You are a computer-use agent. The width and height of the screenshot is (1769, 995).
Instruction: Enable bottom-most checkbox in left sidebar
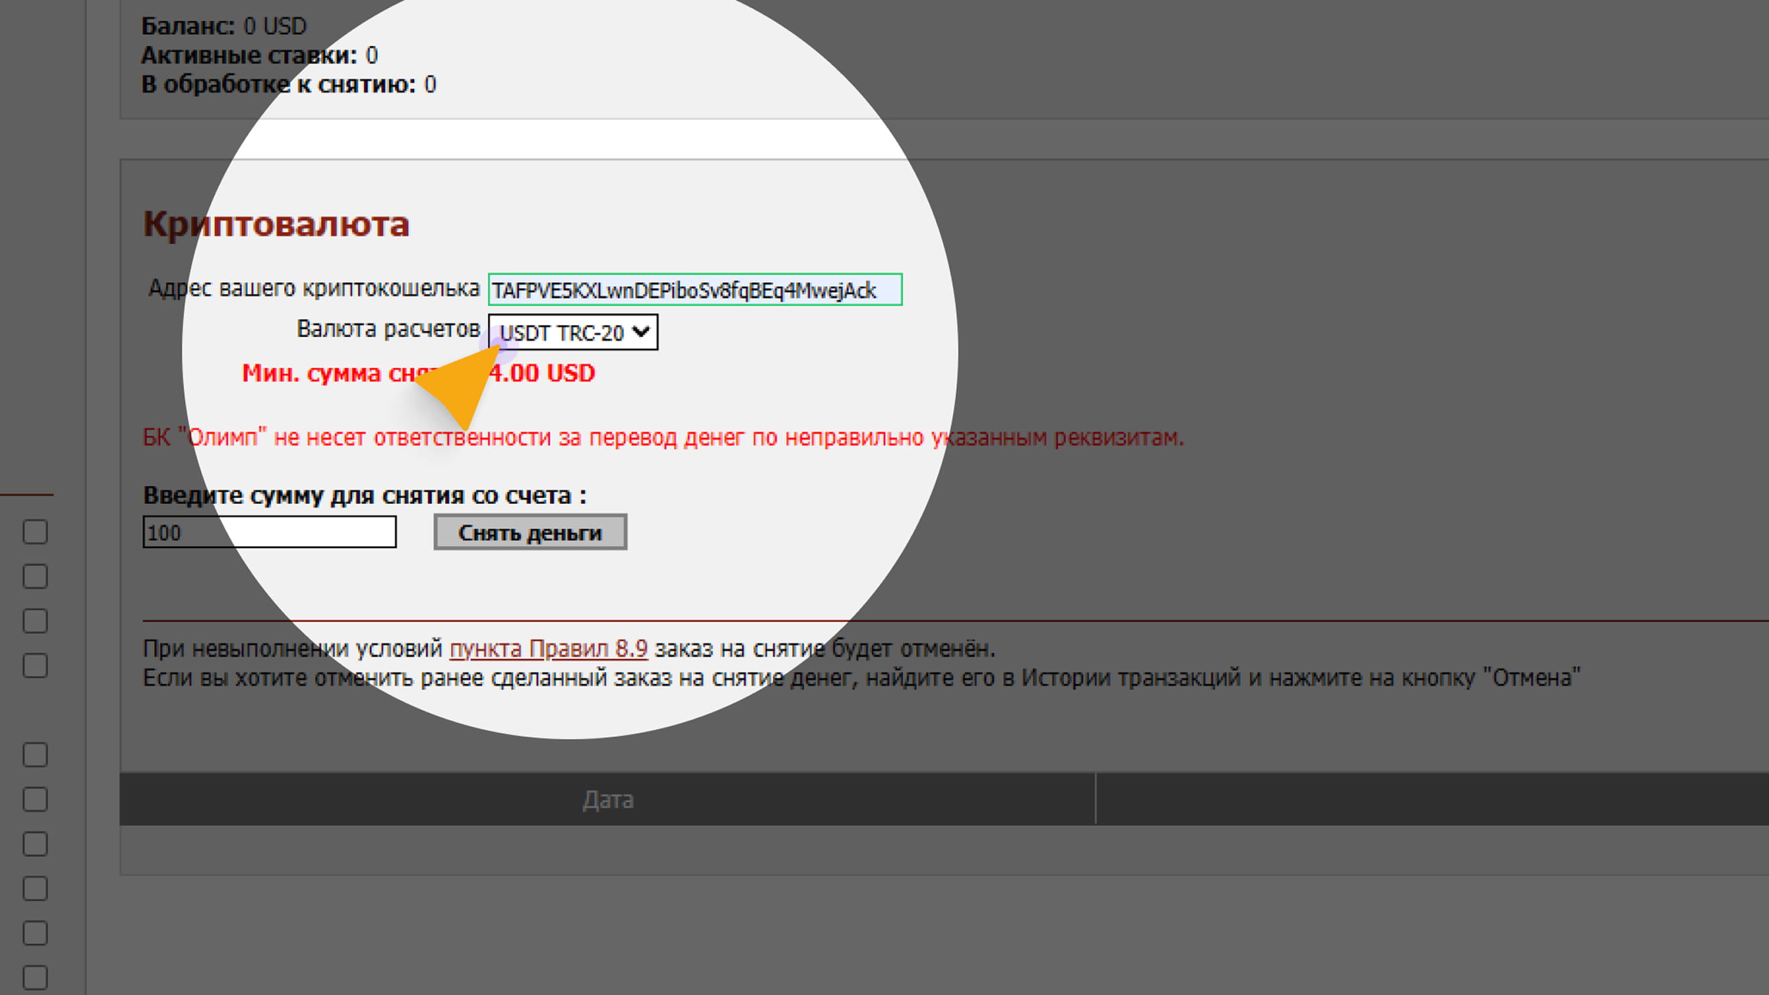point(35,978)
